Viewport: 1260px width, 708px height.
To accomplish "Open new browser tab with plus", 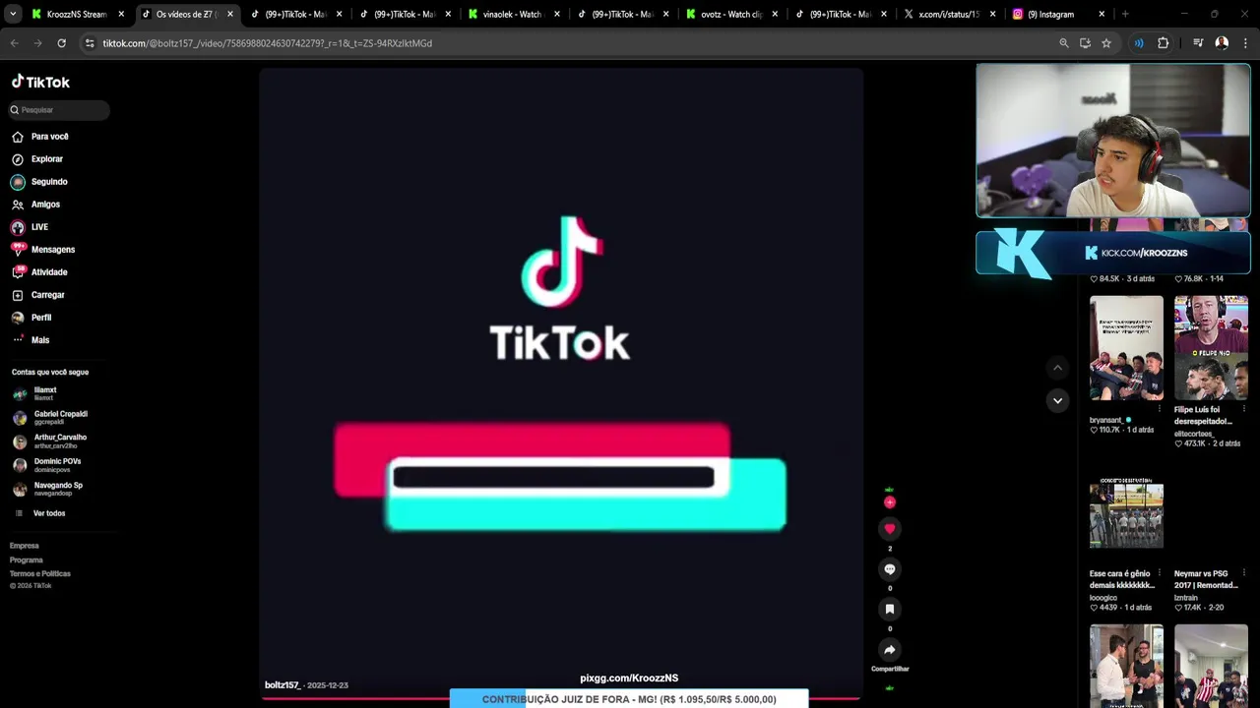I will (x=1125, y=15).
